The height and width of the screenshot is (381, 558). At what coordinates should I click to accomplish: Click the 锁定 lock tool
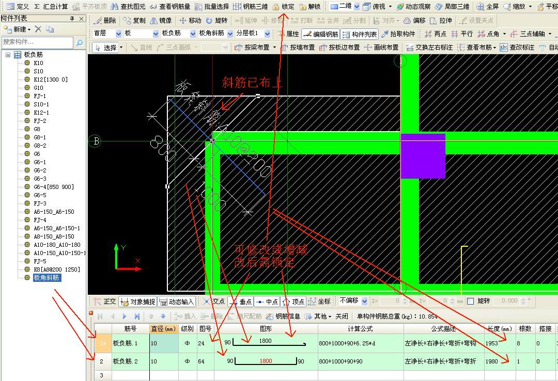tap(283, 7)
